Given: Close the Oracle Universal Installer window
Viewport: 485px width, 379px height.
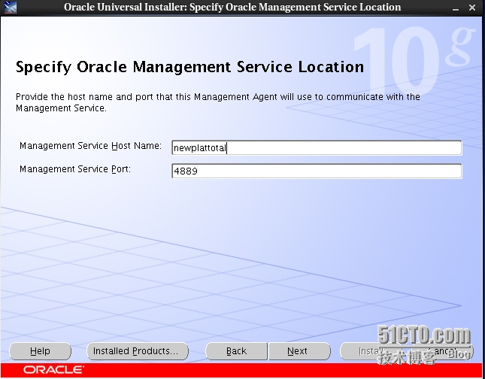Looking at the screenshot, I should (x=472, y=8).
